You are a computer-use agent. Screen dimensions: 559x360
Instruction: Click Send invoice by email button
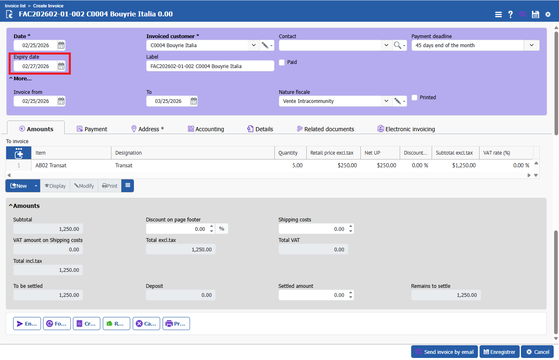tap(444, 352)
